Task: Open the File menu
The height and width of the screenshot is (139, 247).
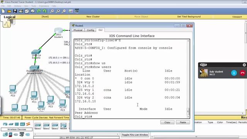Action: click(x=3, y=6)
